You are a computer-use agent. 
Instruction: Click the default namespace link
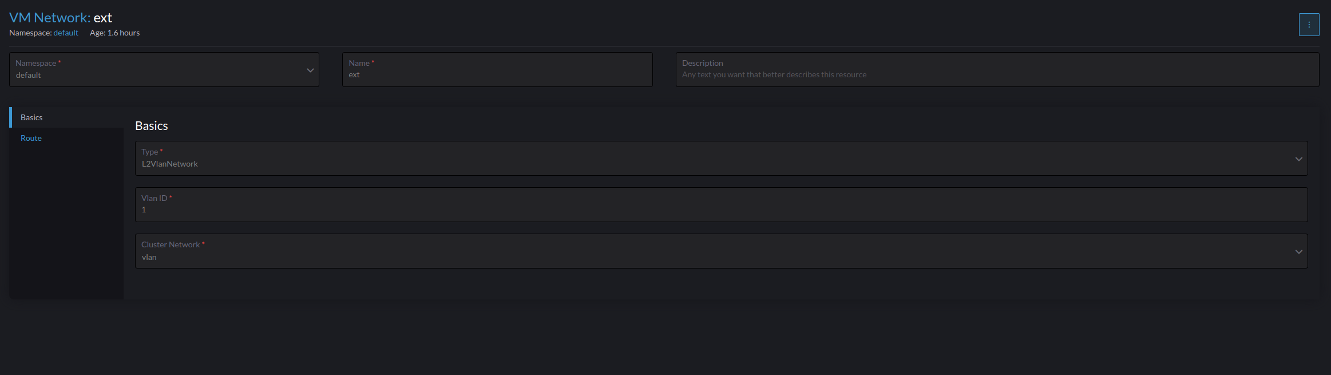[65, 33]
